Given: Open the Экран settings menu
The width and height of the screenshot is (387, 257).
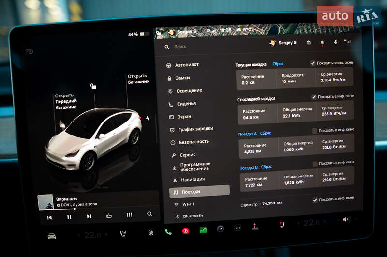Looking at the screenshot, I should click(180, 117).
